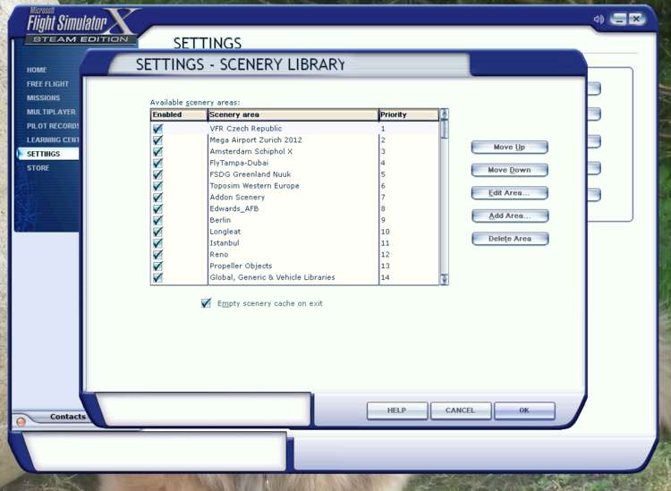This screenshot has width=671, height=491.
Task: Open the Home menu item
Action: click(x=37, y=70)
